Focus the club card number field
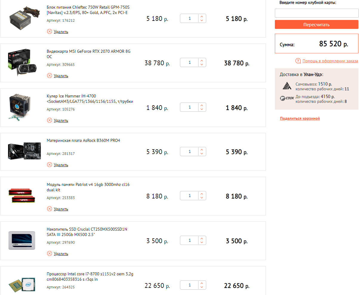 [x=316, y=13]
